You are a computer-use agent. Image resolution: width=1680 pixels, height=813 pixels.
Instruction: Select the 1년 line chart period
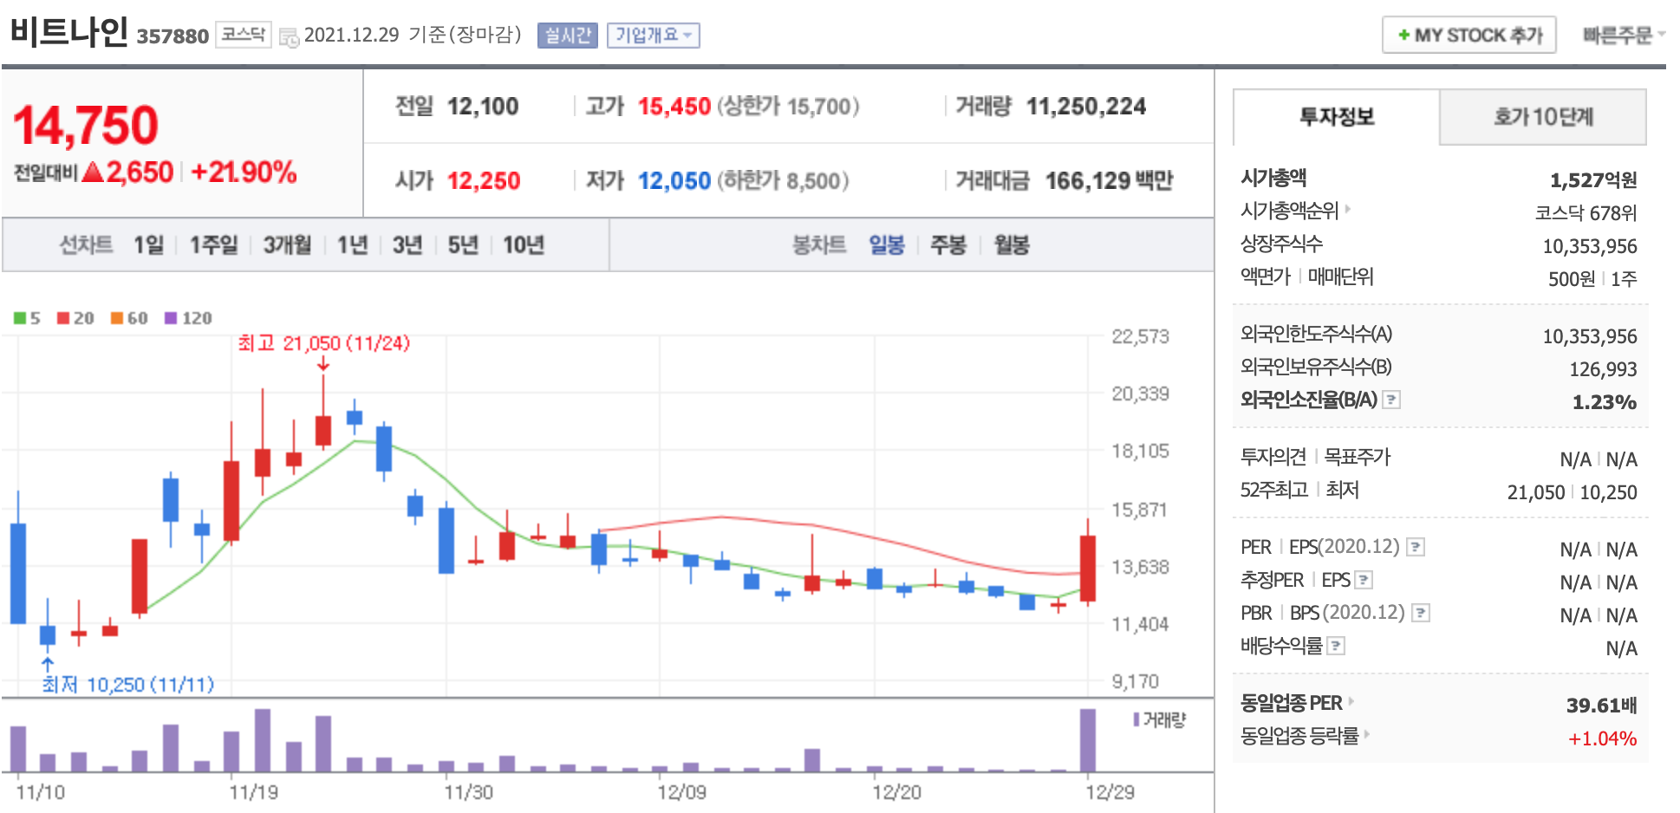(352, 245)
